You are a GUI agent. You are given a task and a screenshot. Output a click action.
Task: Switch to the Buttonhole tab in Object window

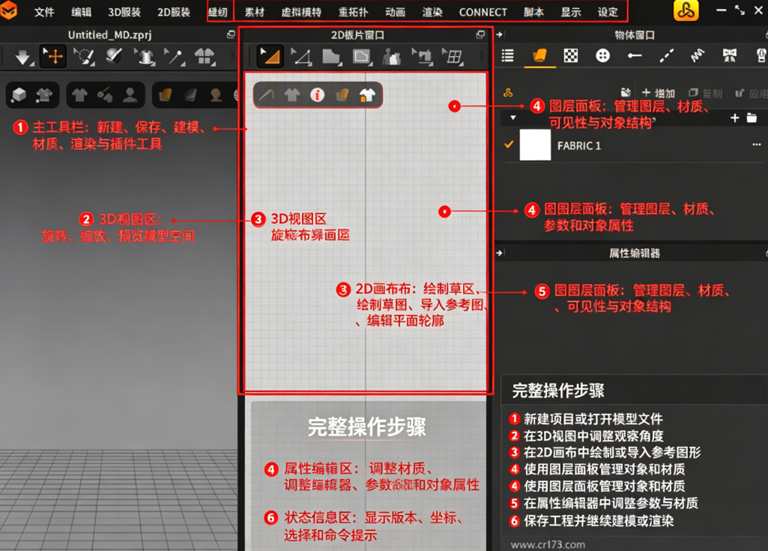click(635, 56)
